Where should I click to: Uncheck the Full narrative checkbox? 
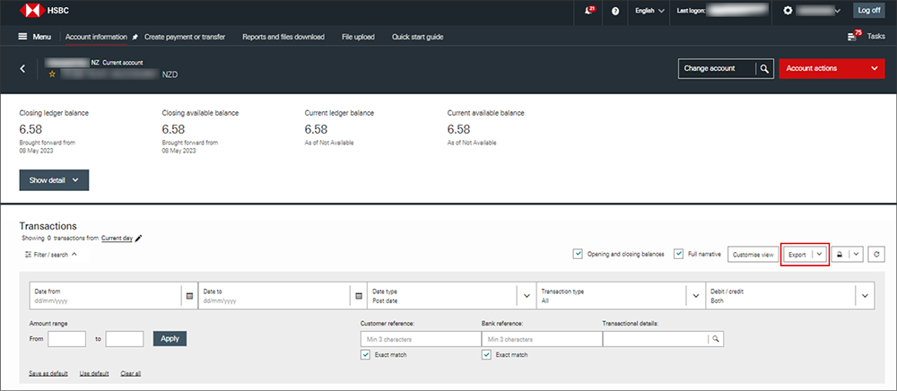point(679,255)
